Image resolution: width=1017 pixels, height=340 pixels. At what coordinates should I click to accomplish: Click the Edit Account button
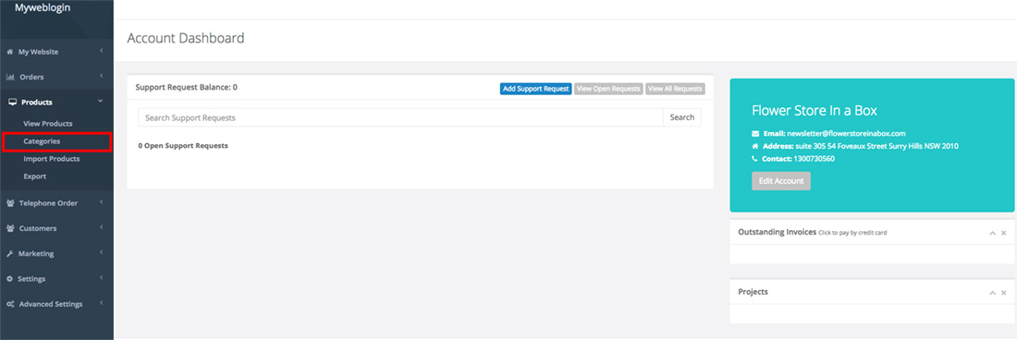click(781, 181)
